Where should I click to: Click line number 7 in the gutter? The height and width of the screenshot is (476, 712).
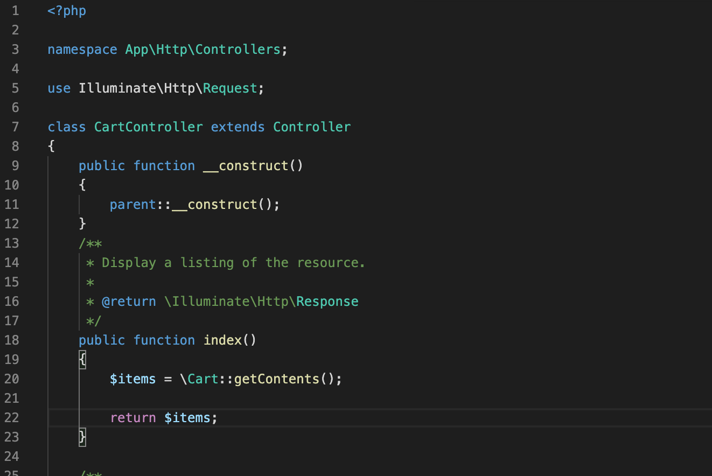click(x=15, y=127)
